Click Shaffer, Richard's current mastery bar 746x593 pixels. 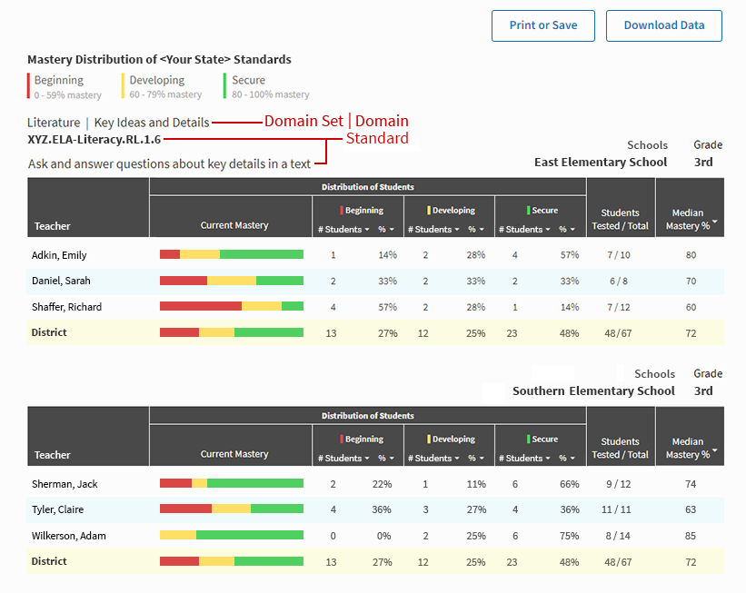click(x=231, y=306)
